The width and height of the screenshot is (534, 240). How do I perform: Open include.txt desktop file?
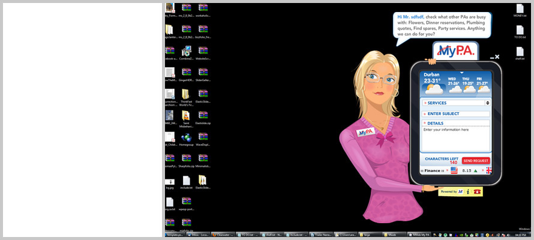tap(186, 182)
